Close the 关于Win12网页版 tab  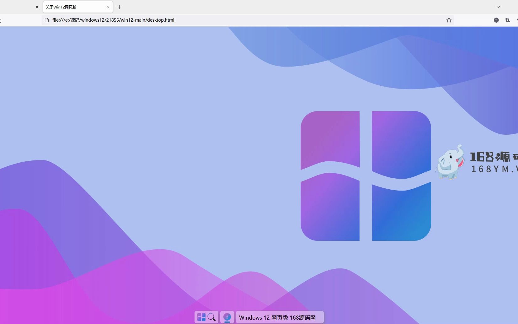[108, 7]
